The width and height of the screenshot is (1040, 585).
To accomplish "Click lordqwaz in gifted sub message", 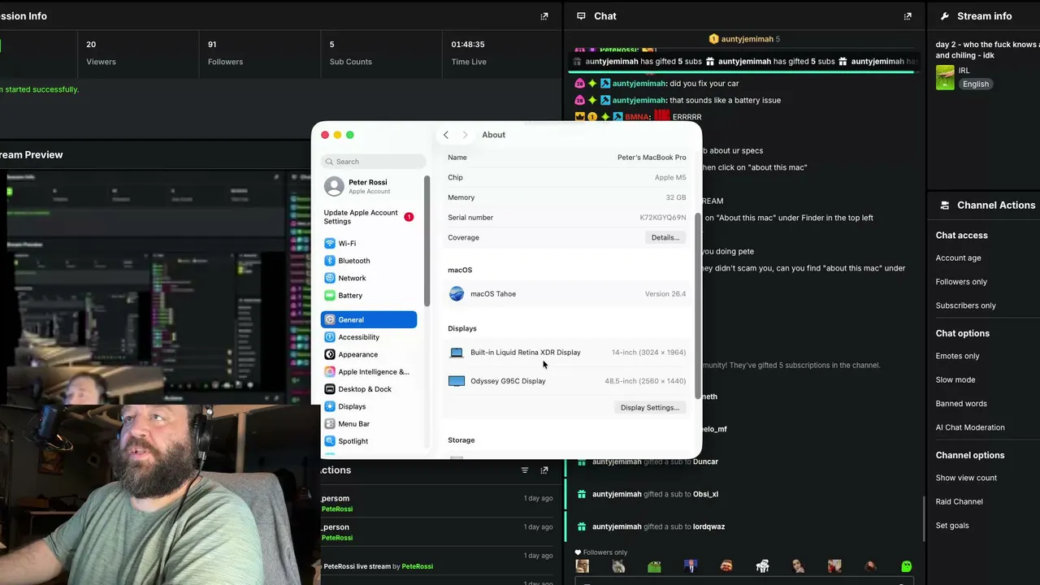I will coord(708,526).
